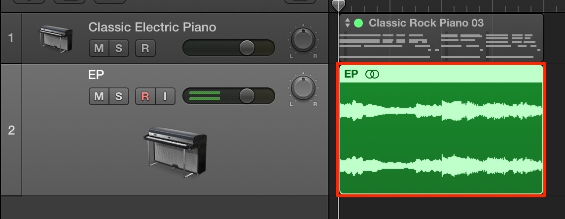This screenshot has width=565, height=219.
Task: Mute the EP track
Action: tap(99, 96)
